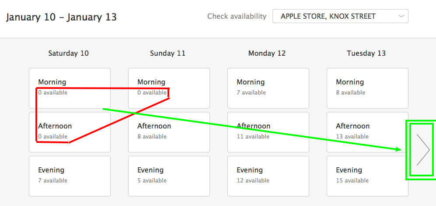Click the January 10 – January 13 heading
This screenshot has width=436, height=206.
(x=61, y=17)
